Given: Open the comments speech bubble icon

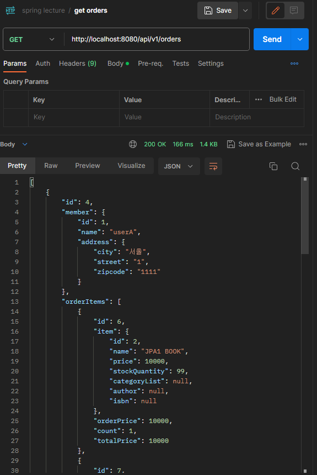Looking at the screenshot, I should point(293,10).
